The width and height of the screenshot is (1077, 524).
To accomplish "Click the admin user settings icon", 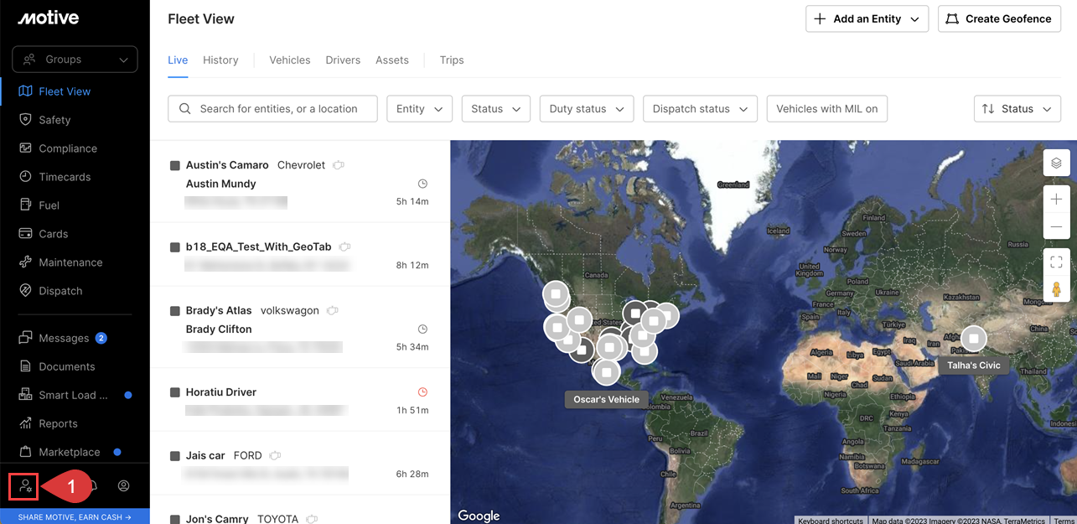I will (x=25, y=486).
